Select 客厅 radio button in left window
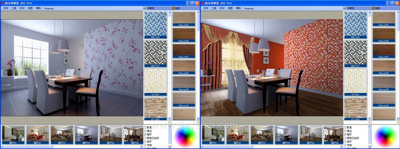The height and width of the screenshot is (149, 400). click(145, 141)
